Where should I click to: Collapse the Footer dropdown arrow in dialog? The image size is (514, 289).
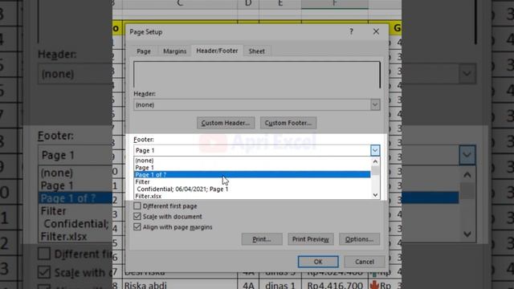(x=375, y=150)
